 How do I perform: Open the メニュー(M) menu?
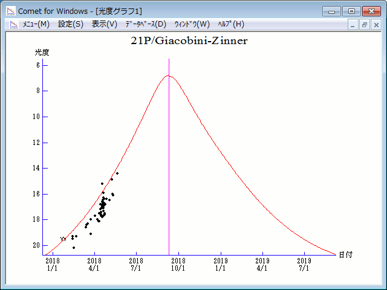coord(36,24)
